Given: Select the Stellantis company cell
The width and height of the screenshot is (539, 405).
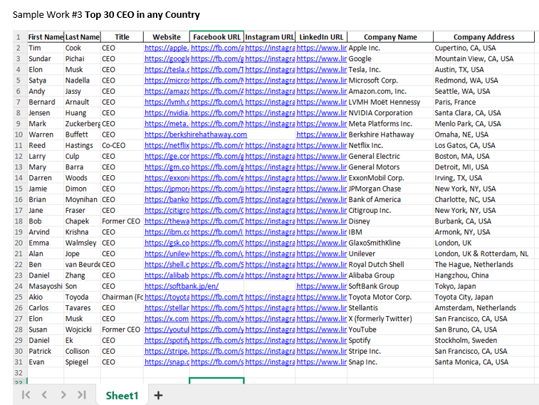Looking at the screenshot, I should (390, 307).
